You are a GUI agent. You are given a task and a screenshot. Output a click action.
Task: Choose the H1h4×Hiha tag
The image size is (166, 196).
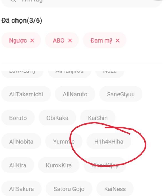pyautogui.click(x=109, y=142)
